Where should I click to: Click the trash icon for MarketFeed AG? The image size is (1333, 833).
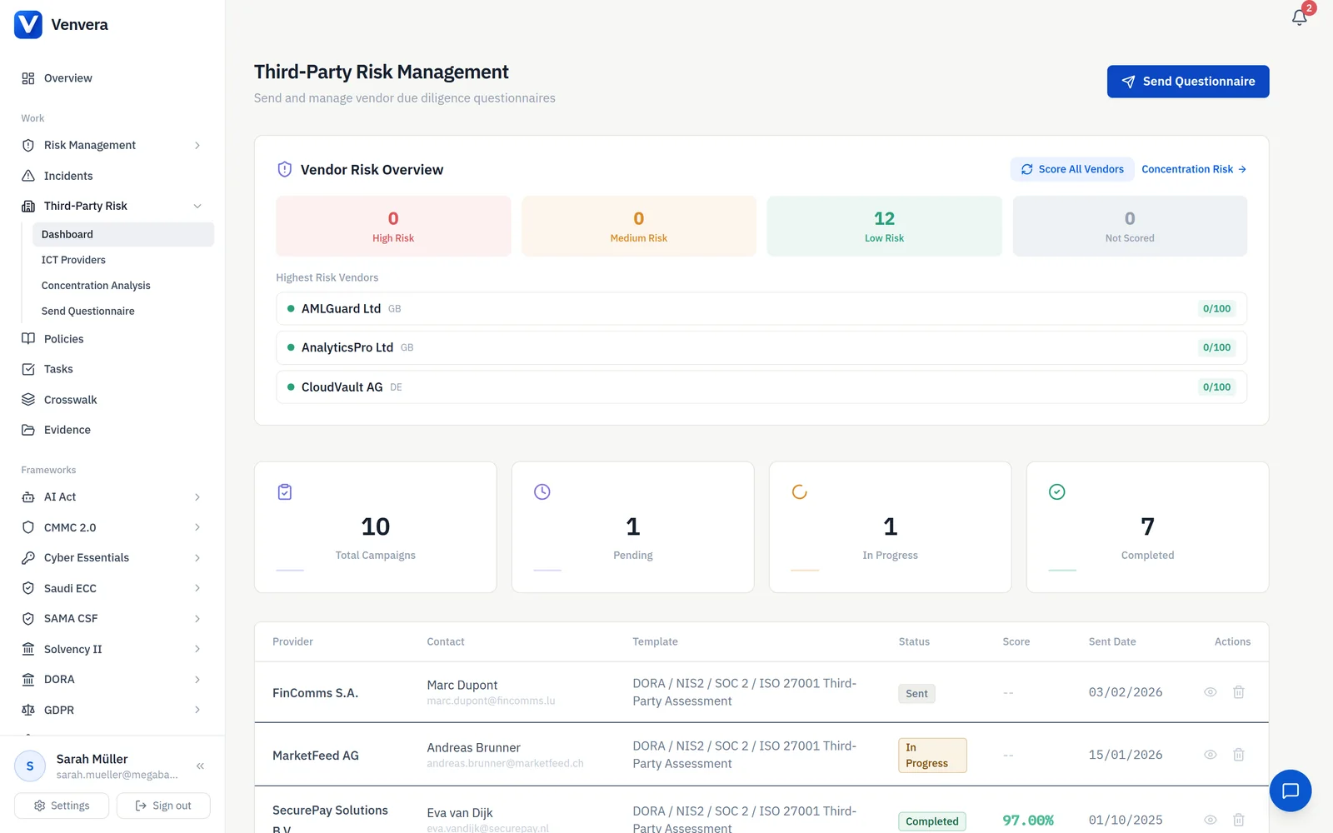coord(1239,755)
